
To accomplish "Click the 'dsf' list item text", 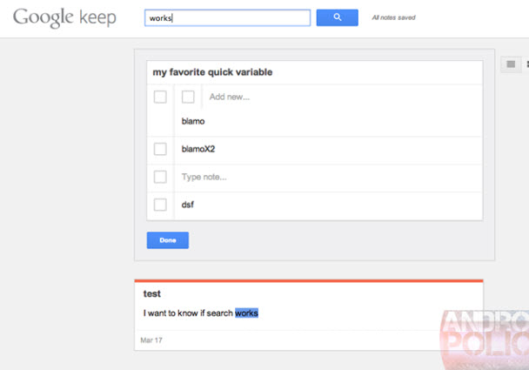I will [187, 205].
